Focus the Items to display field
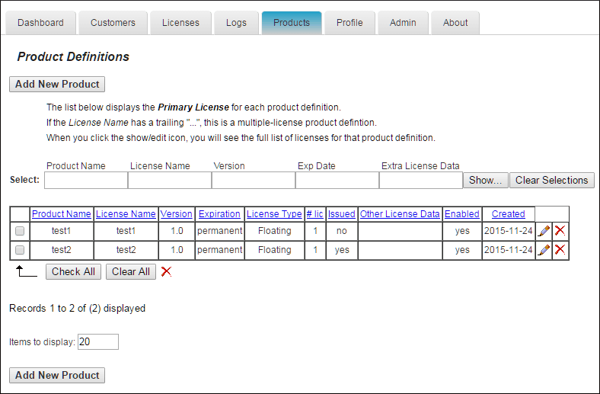Viewport: 600px width, 394px height. click(x=98, y=342)
